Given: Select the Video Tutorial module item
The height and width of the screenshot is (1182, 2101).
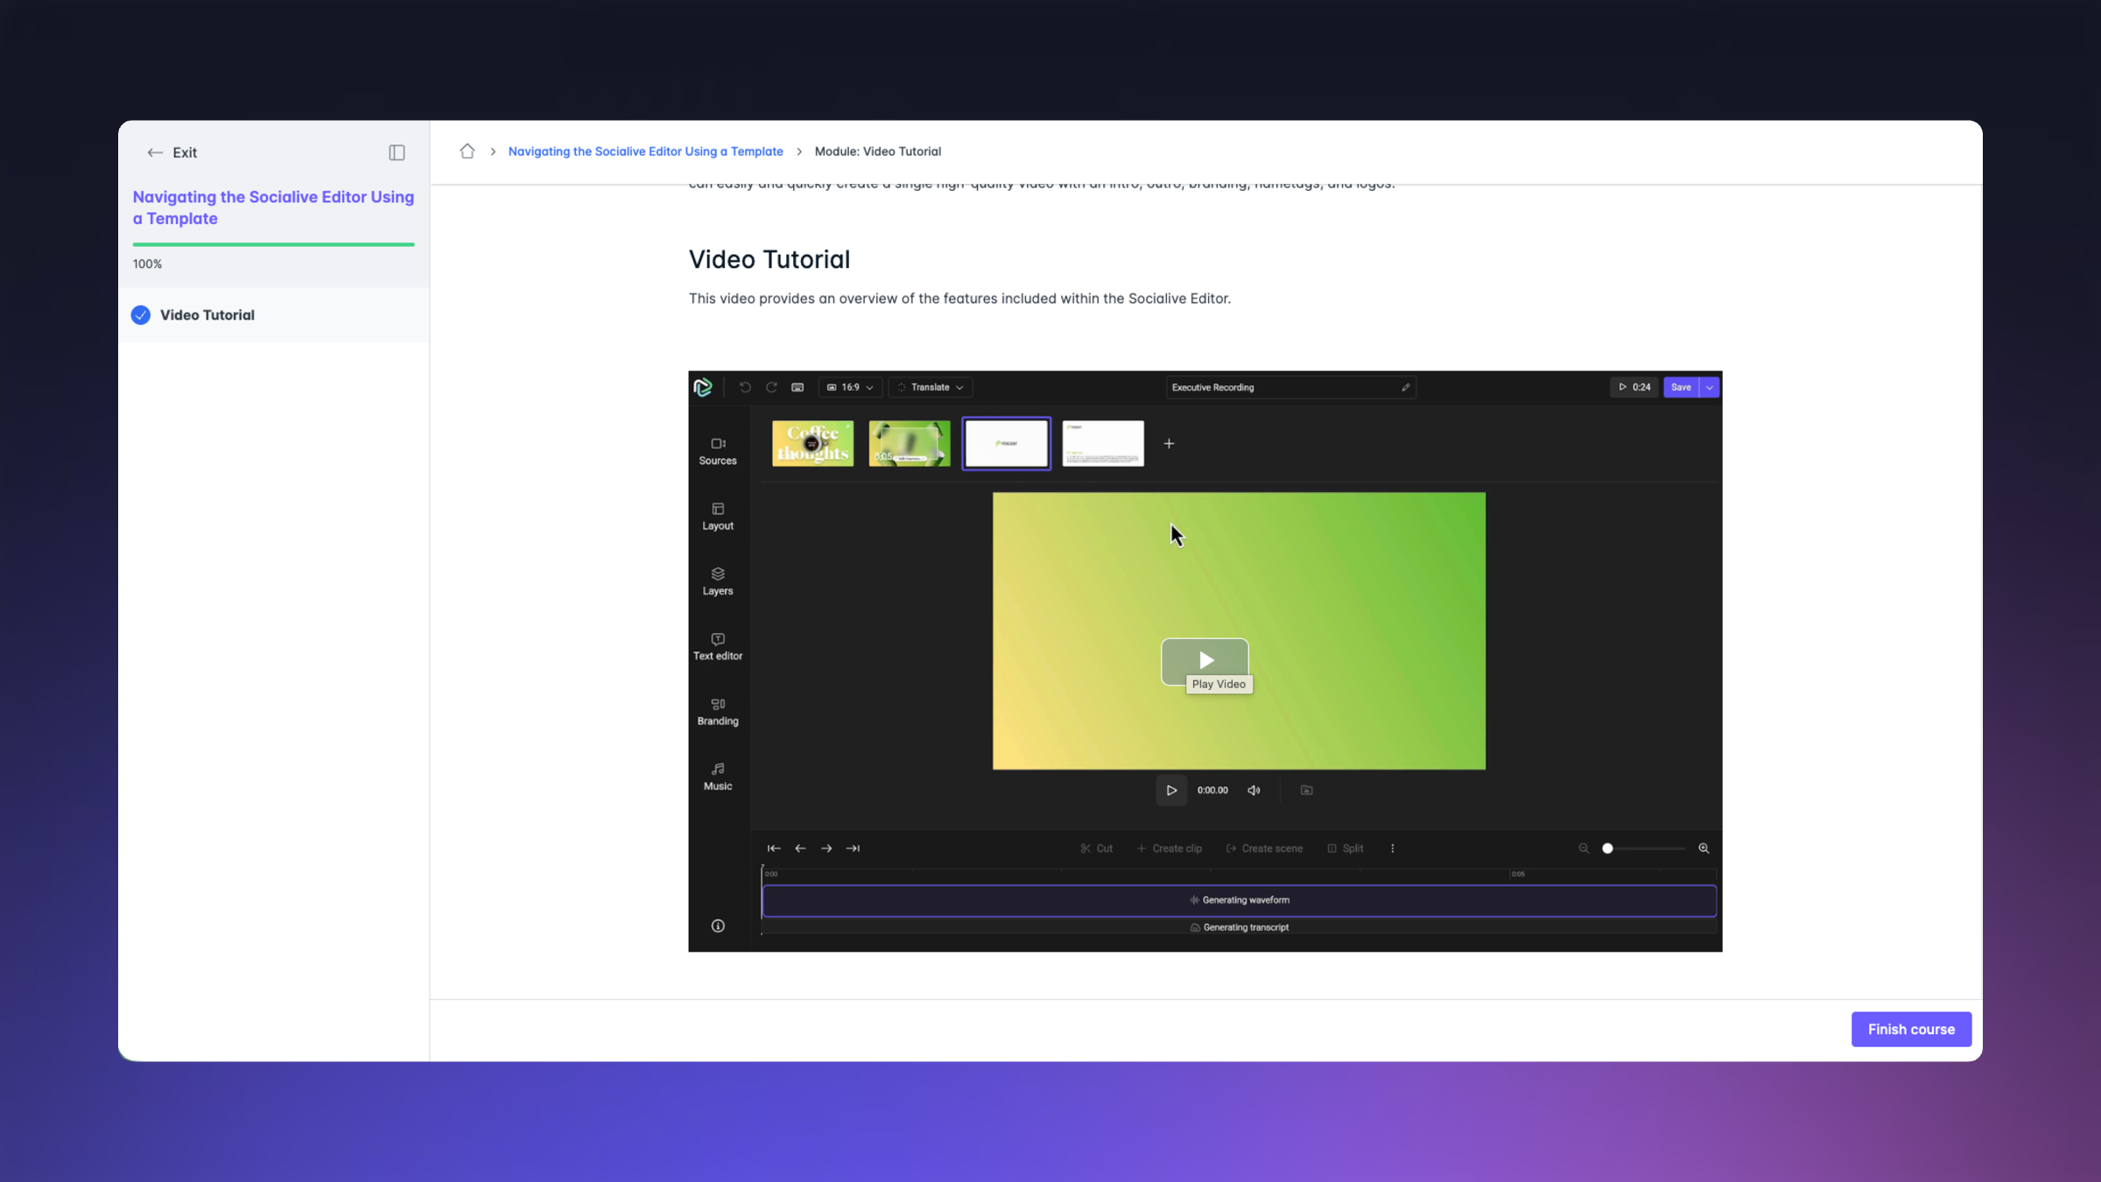Looking at the screenshot, I should tap(207, 315).
